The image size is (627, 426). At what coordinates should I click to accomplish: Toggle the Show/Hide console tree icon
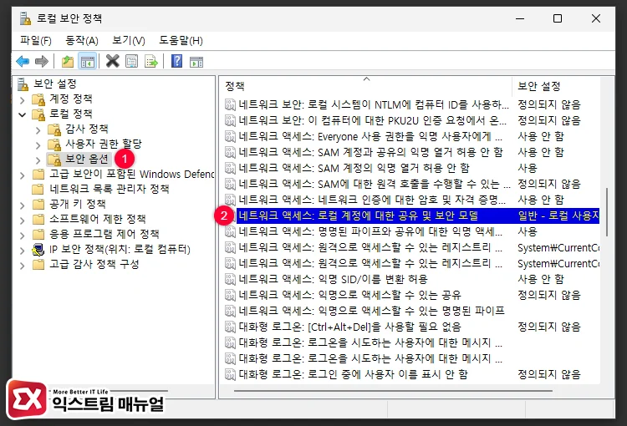(88, 62)
